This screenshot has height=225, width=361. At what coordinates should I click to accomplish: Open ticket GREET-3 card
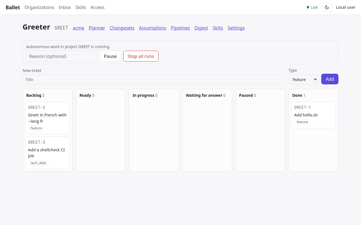(x=47, y=153)
